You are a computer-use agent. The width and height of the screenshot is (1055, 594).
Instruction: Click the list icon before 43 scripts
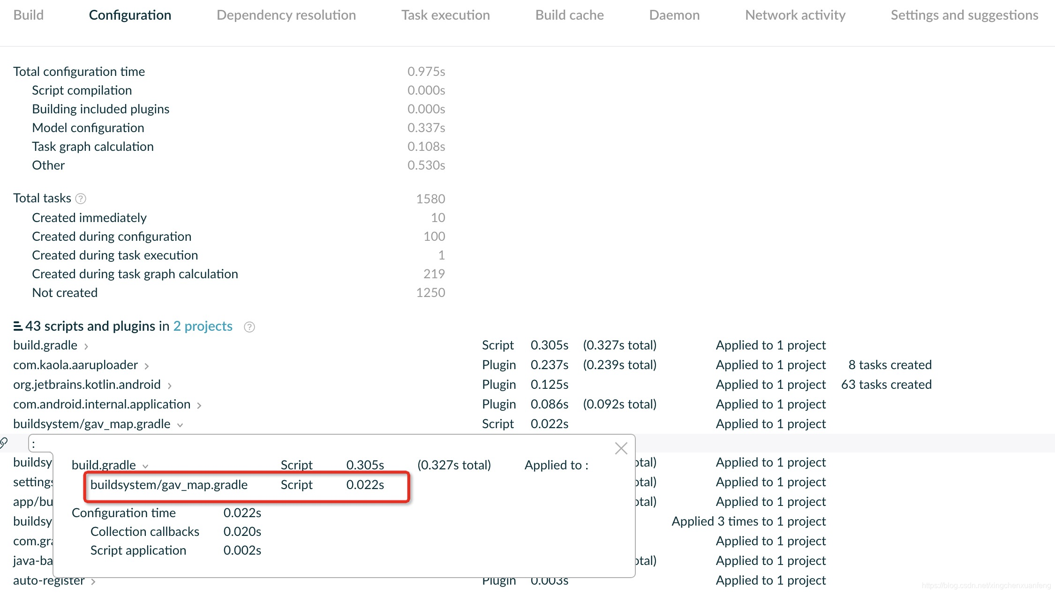pyautogui.click(x=18, y=326)
